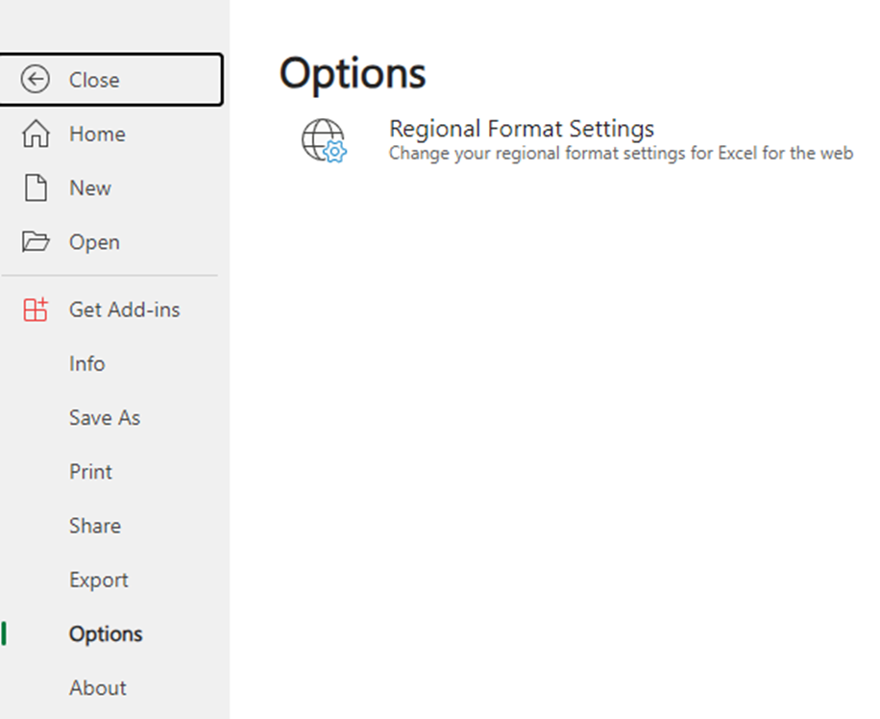Image resolution: width=880 pixels, height=719 pixels.
Task: Open the Regional Format Settings title link
Action: (522, 129)
